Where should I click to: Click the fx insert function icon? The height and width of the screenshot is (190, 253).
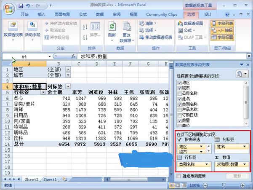[73, 56]
